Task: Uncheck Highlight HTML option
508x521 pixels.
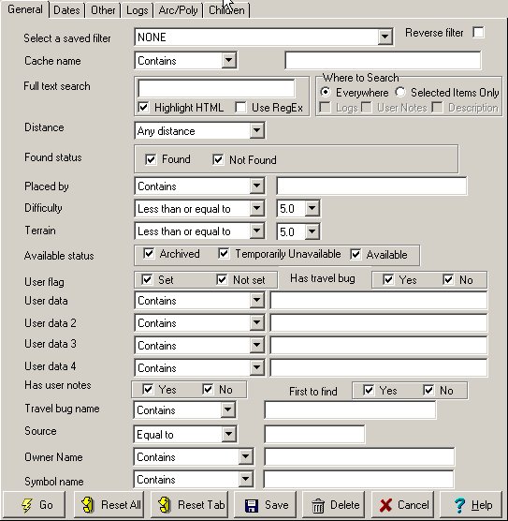Action: (143, 108)
